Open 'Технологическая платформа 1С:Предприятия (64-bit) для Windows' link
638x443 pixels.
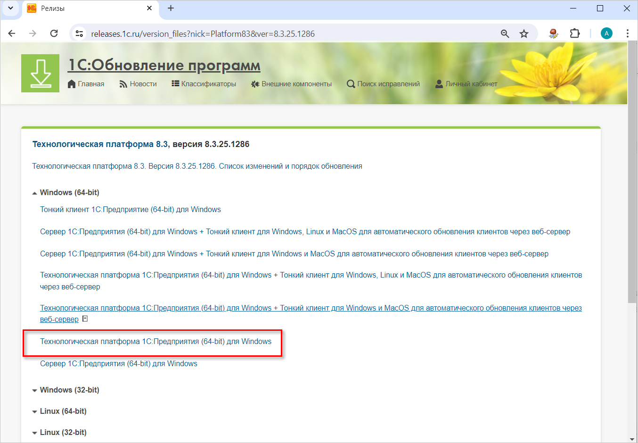click(x=156, y=341)
